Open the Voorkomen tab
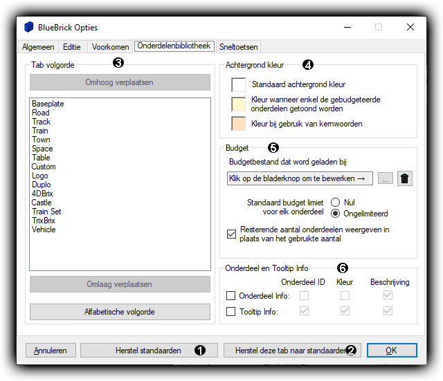 (111, 47)
